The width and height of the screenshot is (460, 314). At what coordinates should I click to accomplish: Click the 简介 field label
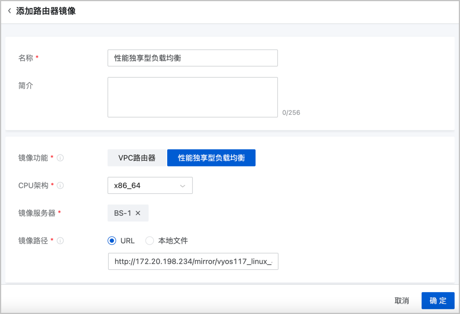(x=26, y=86)
